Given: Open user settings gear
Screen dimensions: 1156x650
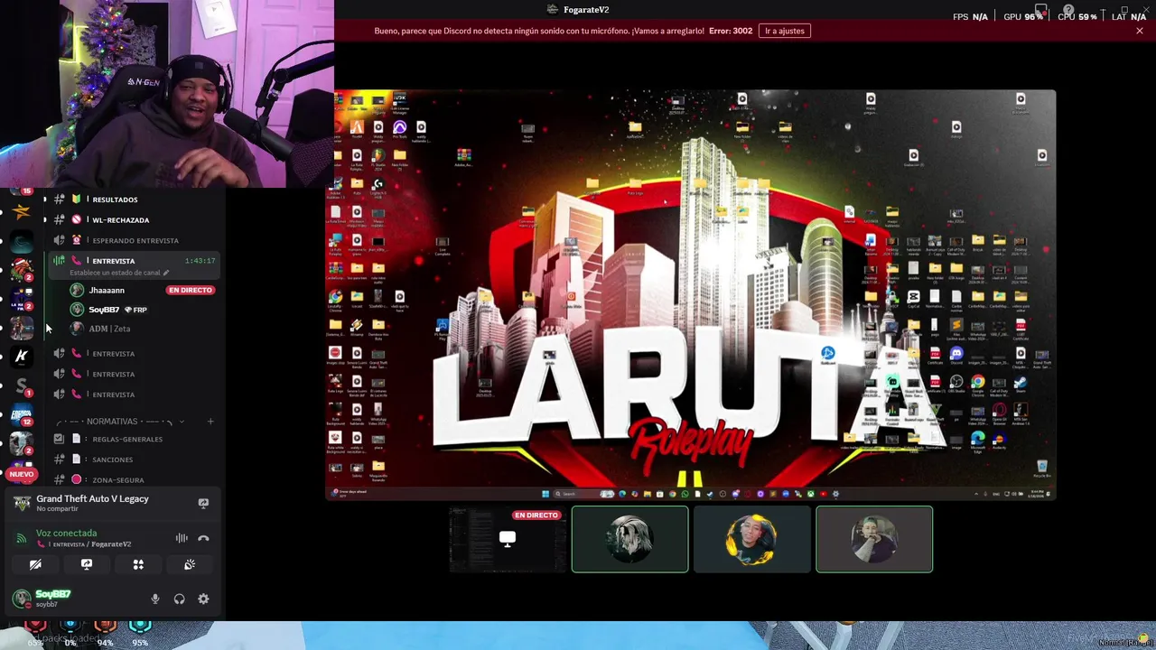Looking at the screenshot, I should (203, 599).
